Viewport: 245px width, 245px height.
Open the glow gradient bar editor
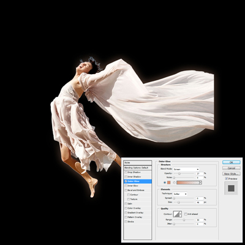point(188,183)
